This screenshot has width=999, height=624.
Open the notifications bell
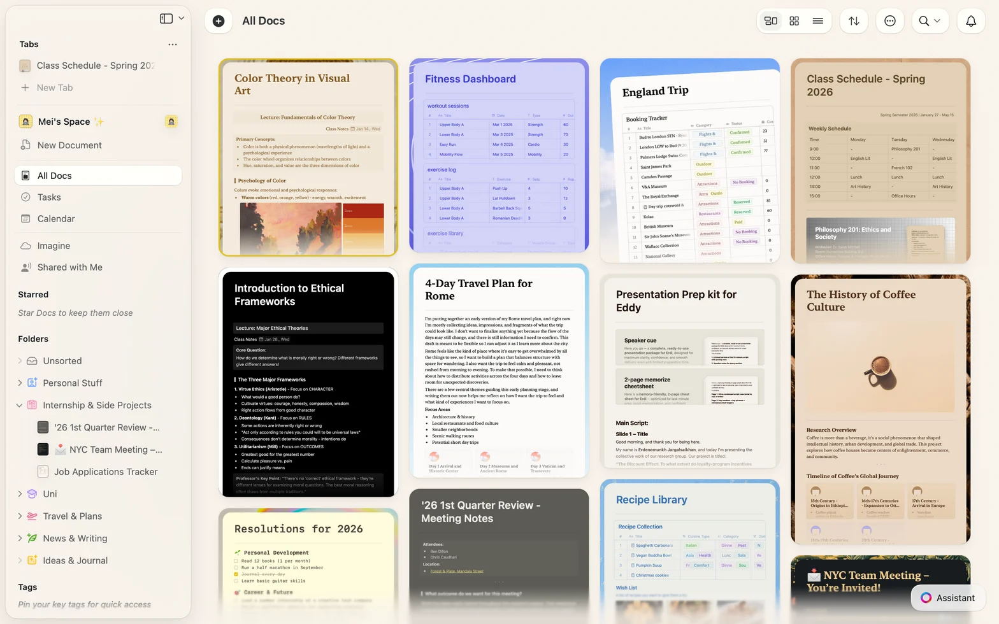pyautogui.click(x=970, y=21)
